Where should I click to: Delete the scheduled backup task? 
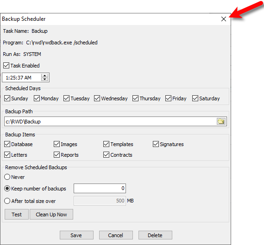tap(155, 235)
